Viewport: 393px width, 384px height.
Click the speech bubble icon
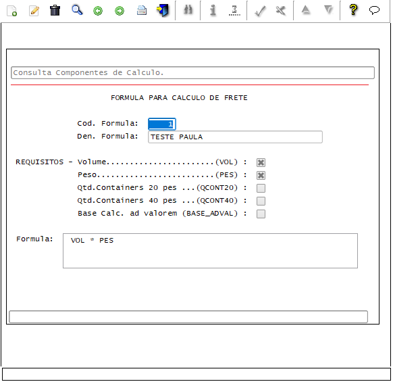[x=375, y=10]
